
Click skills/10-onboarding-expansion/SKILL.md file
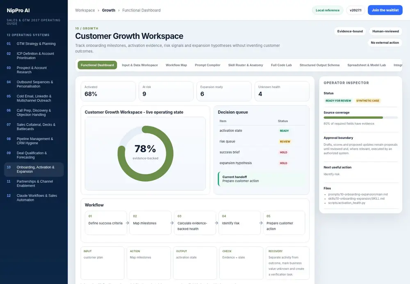(x=356, y=198)
